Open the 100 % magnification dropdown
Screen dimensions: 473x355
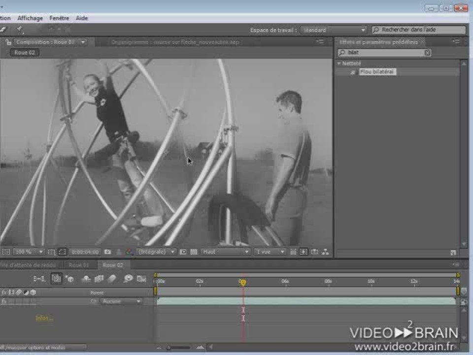[29, 252]
